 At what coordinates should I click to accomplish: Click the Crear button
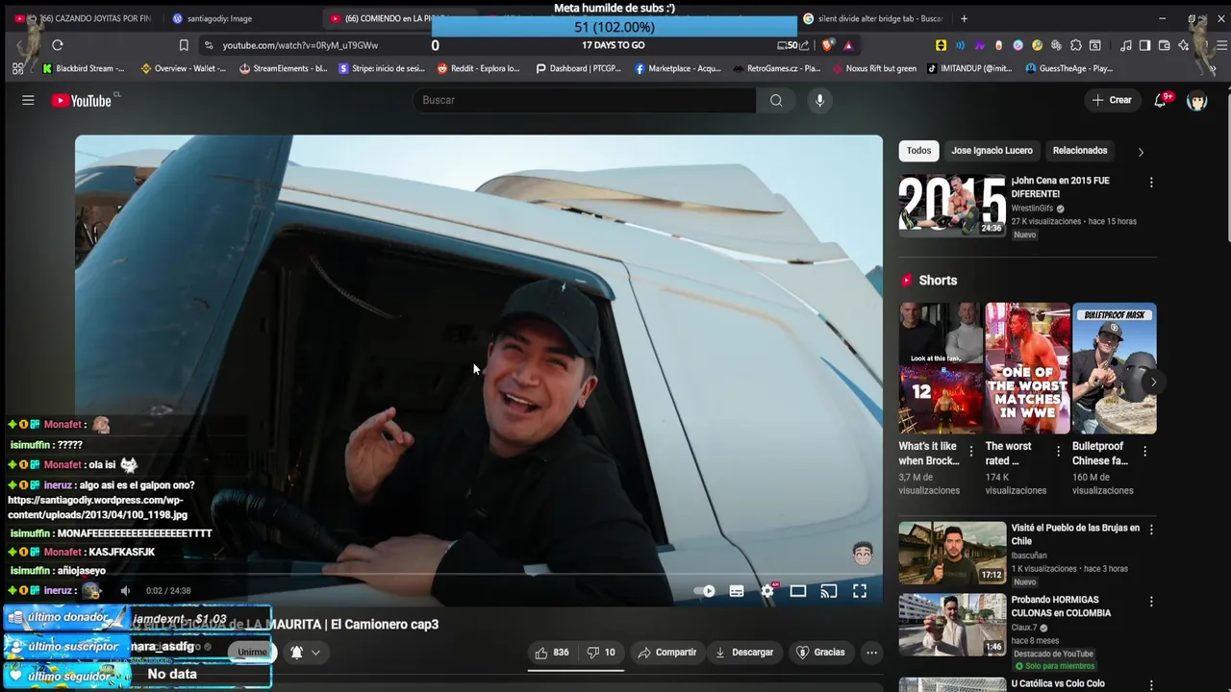pyautogui.click(x=1112, y=100)
